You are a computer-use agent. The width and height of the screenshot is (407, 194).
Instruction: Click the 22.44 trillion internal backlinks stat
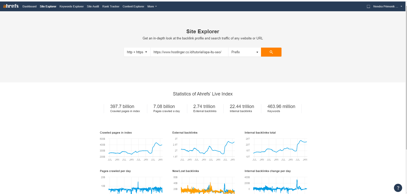(242, 108)
